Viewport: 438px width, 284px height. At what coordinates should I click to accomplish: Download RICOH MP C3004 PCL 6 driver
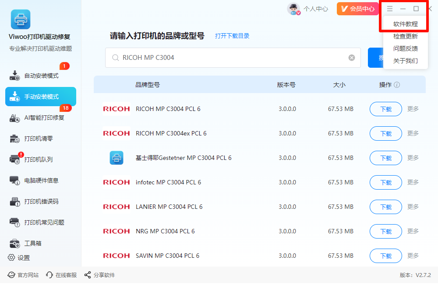point(386,109)
